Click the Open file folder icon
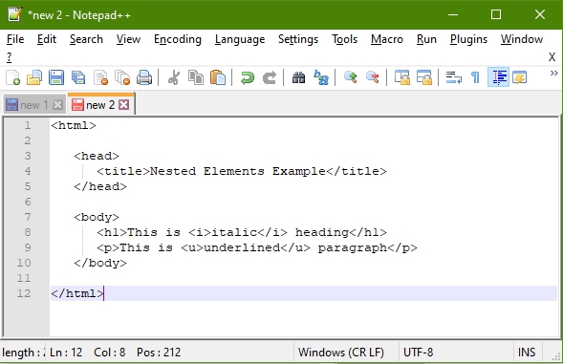Viewport: 563px width, 364px height. click(x=34, y=77)
